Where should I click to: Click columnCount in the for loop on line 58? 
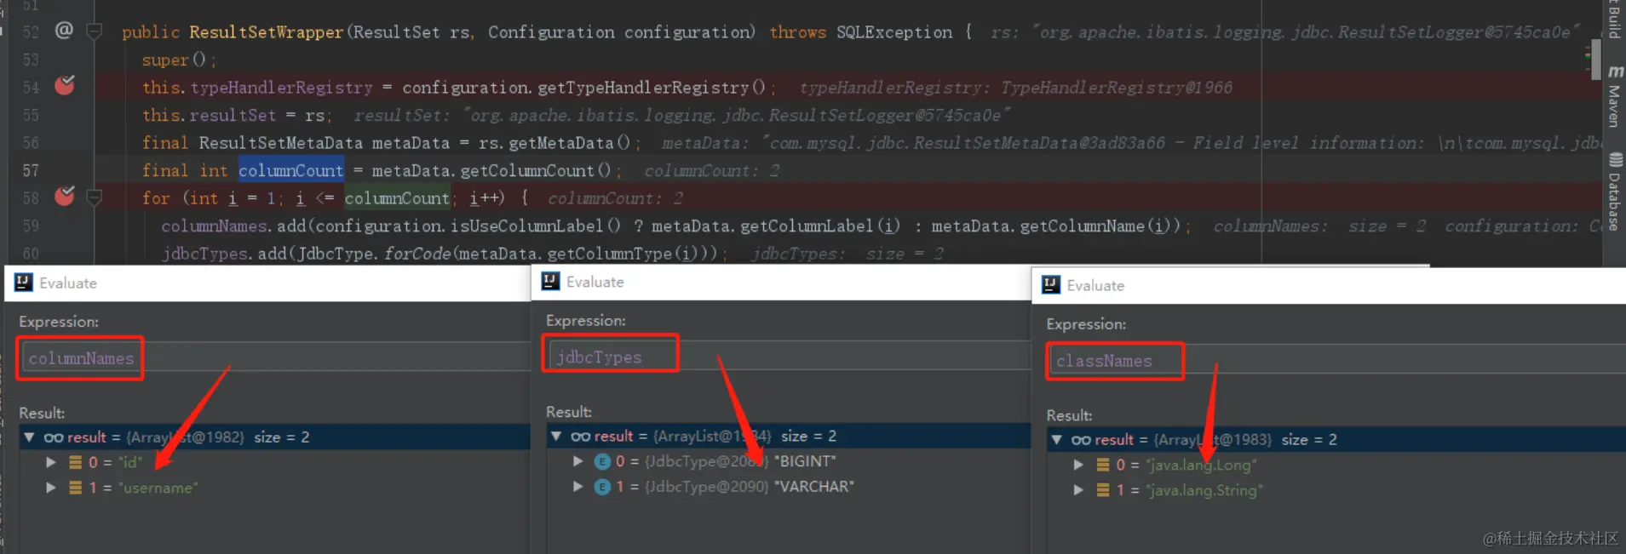[x=397, y=198]
